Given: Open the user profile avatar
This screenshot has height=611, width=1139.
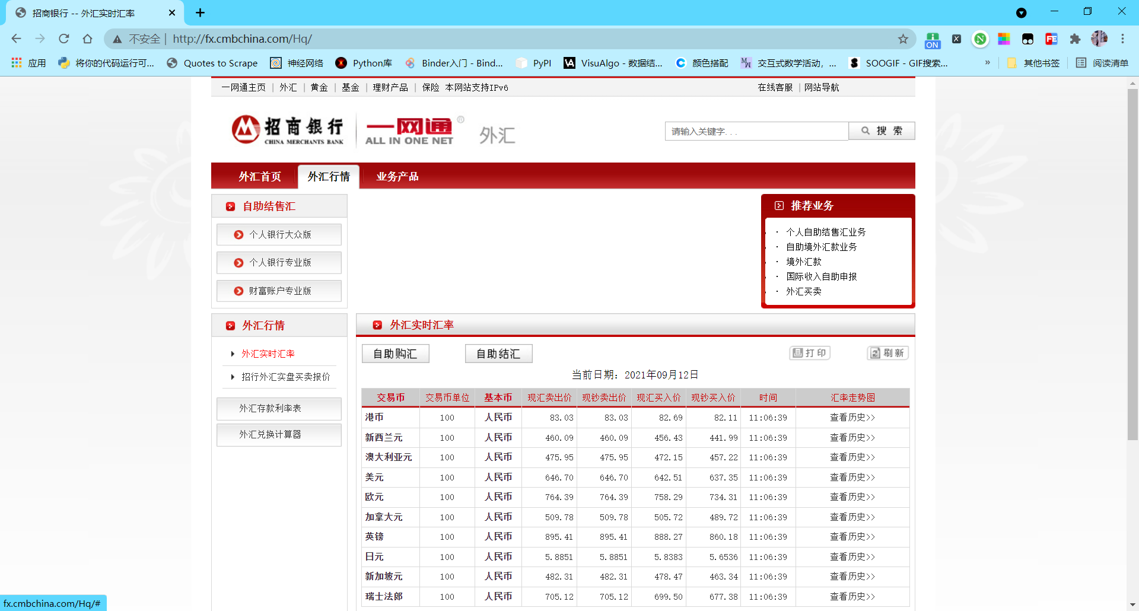Looking at the screenshot, I should tap(1099, 39).
